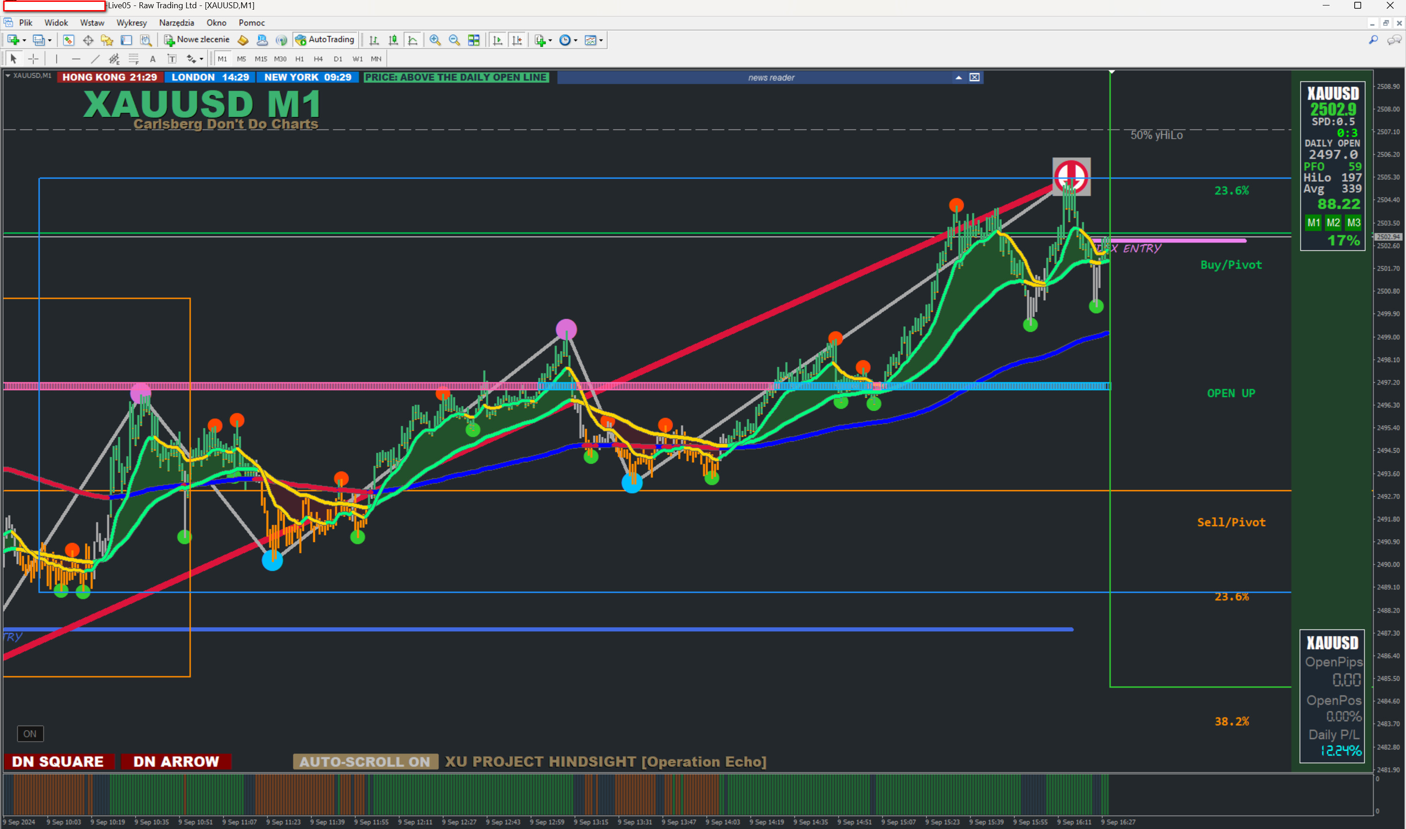
Task: Toggle the ON button on chart
Action: (x=30, y=733)
